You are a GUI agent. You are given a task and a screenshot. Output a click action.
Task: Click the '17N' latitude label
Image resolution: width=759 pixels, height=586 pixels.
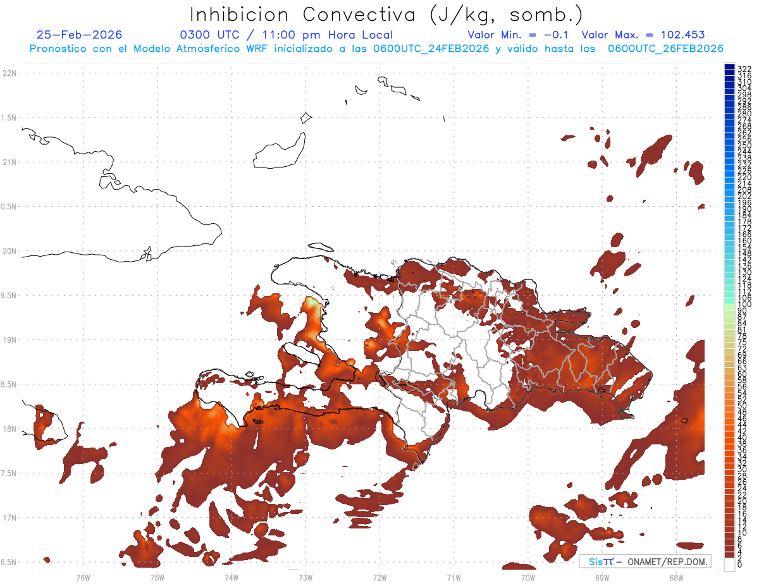[x=9, y=518]
